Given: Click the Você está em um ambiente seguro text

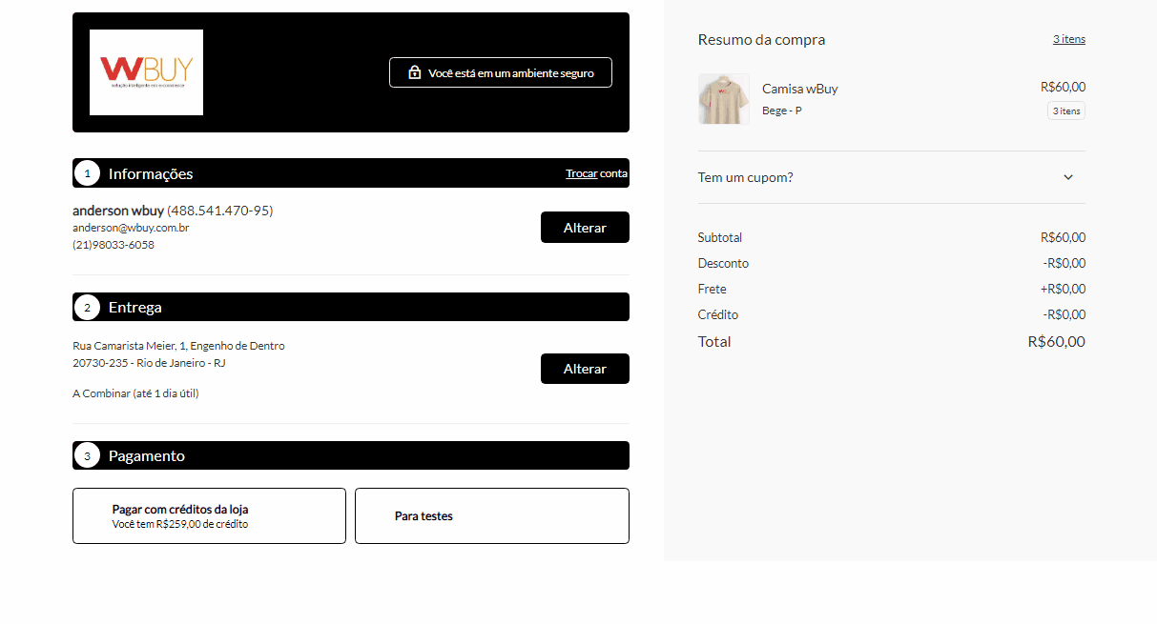Looking at the screenshot, I should tap(510, 73).
